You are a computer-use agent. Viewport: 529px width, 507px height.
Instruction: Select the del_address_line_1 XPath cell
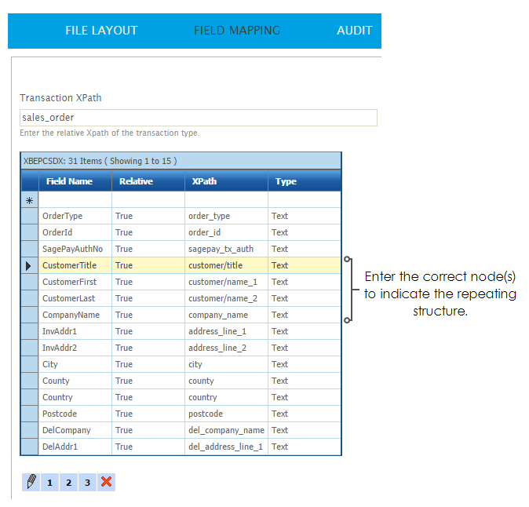click(x=226, y=447)
